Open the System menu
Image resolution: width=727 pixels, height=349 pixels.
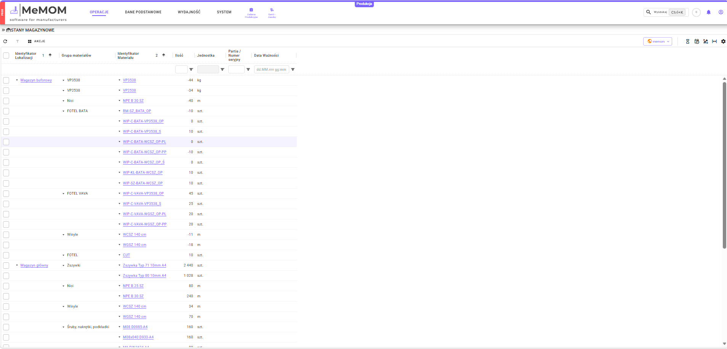(x=224, y=12)
